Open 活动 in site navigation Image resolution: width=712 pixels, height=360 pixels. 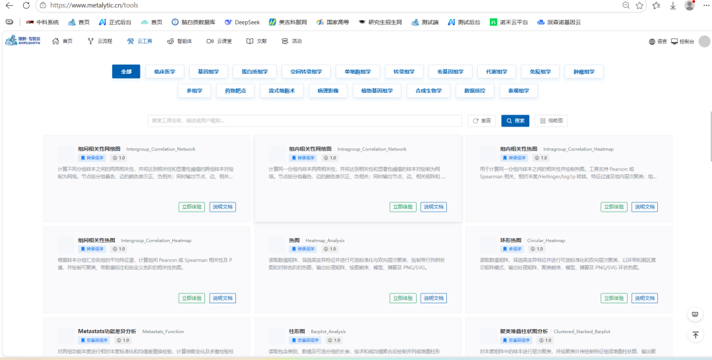291,42
